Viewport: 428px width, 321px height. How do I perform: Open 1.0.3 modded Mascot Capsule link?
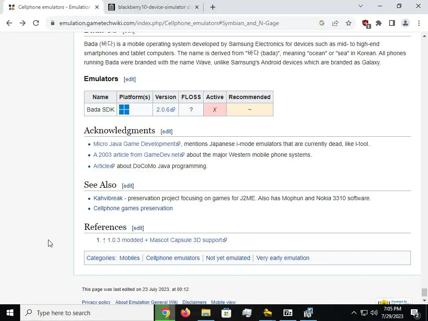(167, 240)
